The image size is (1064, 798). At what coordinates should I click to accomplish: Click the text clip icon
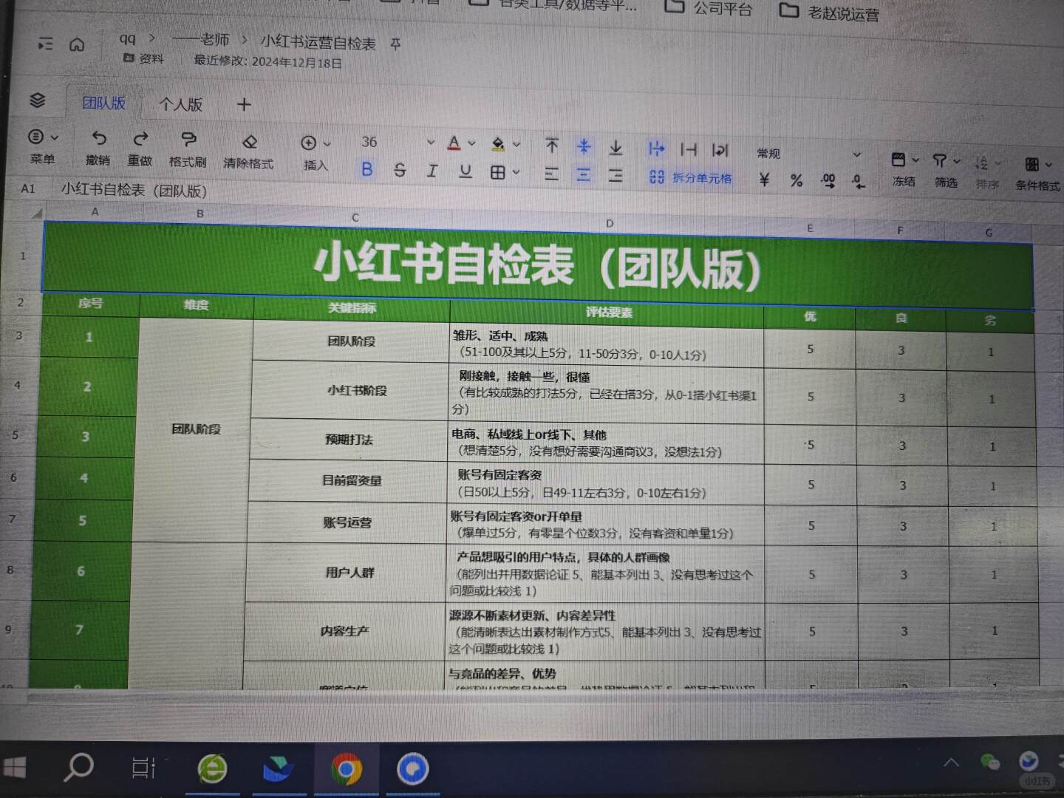(x=689, y=149)
